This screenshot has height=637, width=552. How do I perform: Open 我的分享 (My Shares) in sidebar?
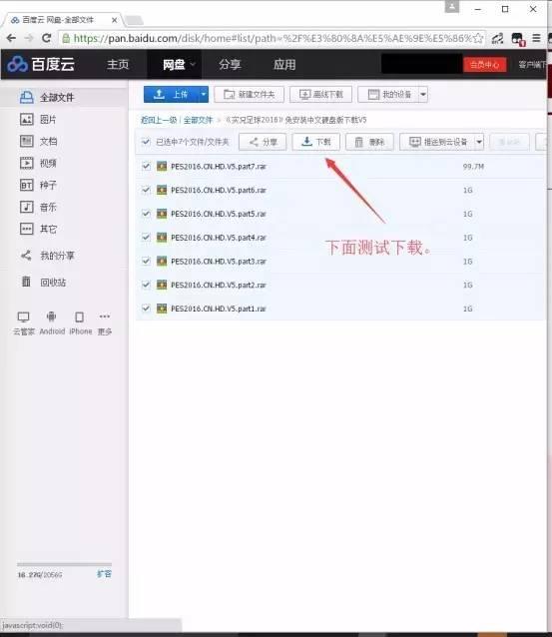coord(48,256)
